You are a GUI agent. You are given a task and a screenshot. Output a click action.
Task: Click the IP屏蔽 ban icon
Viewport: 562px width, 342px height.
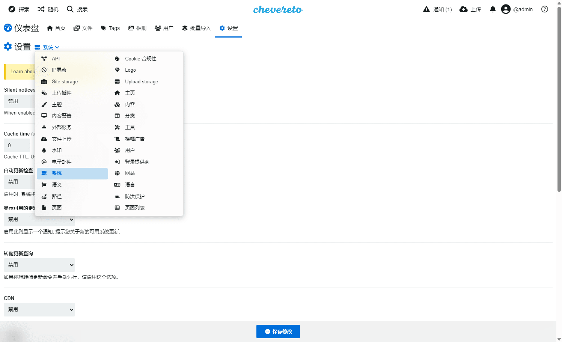(x=44, y=70)
